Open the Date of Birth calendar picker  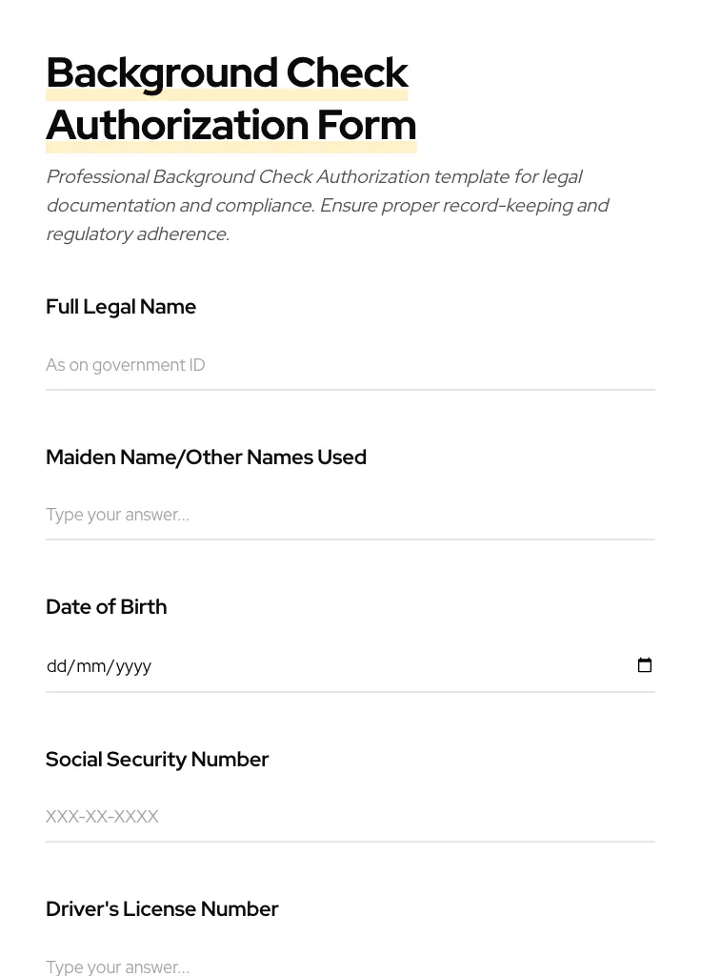[645, 665]
